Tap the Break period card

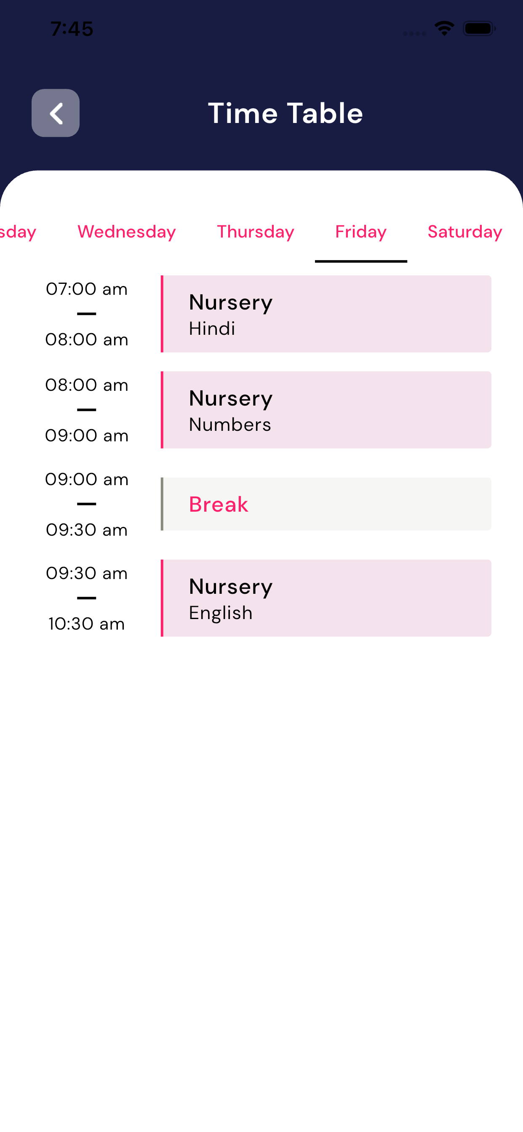click(326, 504)
